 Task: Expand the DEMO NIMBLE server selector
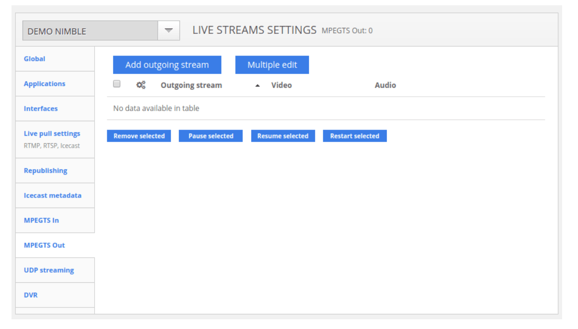90,31
